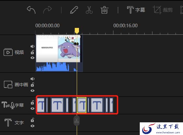
Task: Lock the 字幕 subtitle track
Action: point(32,102)
